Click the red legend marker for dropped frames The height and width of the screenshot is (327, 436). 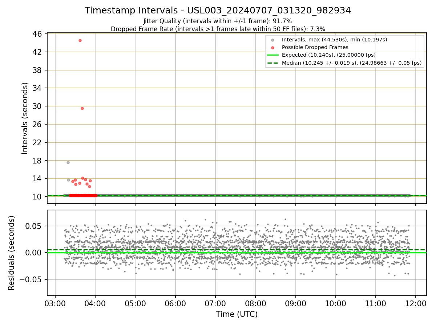pyautogui.click(x=273, y=48)
